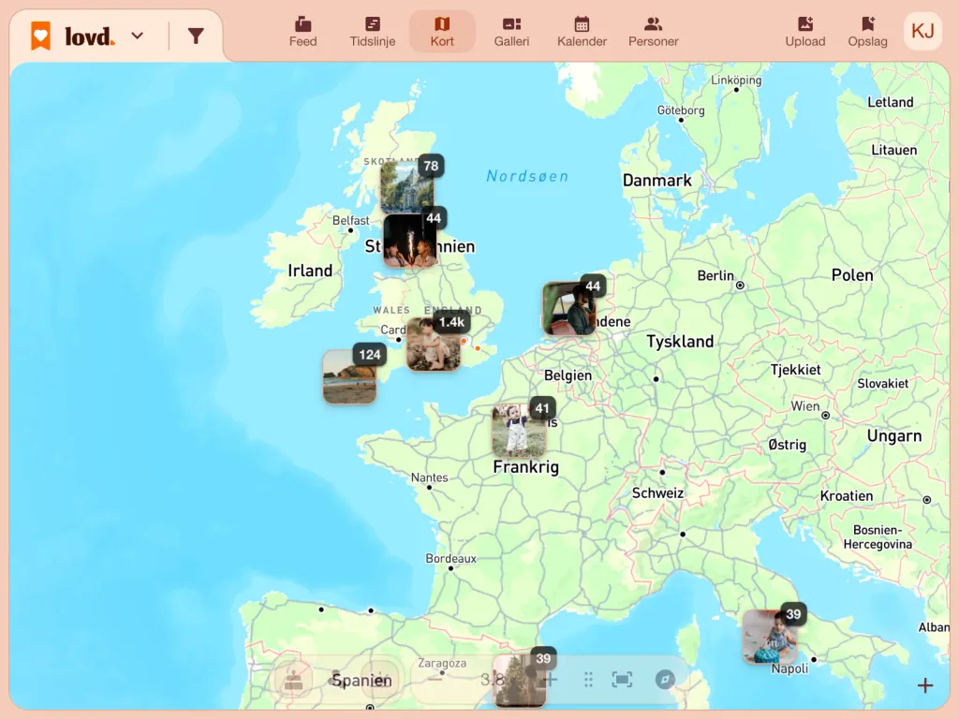The width and height of the screenshot is (959, 719).
Task: Click the Bordeaux city label
Action: pos(450,558)
